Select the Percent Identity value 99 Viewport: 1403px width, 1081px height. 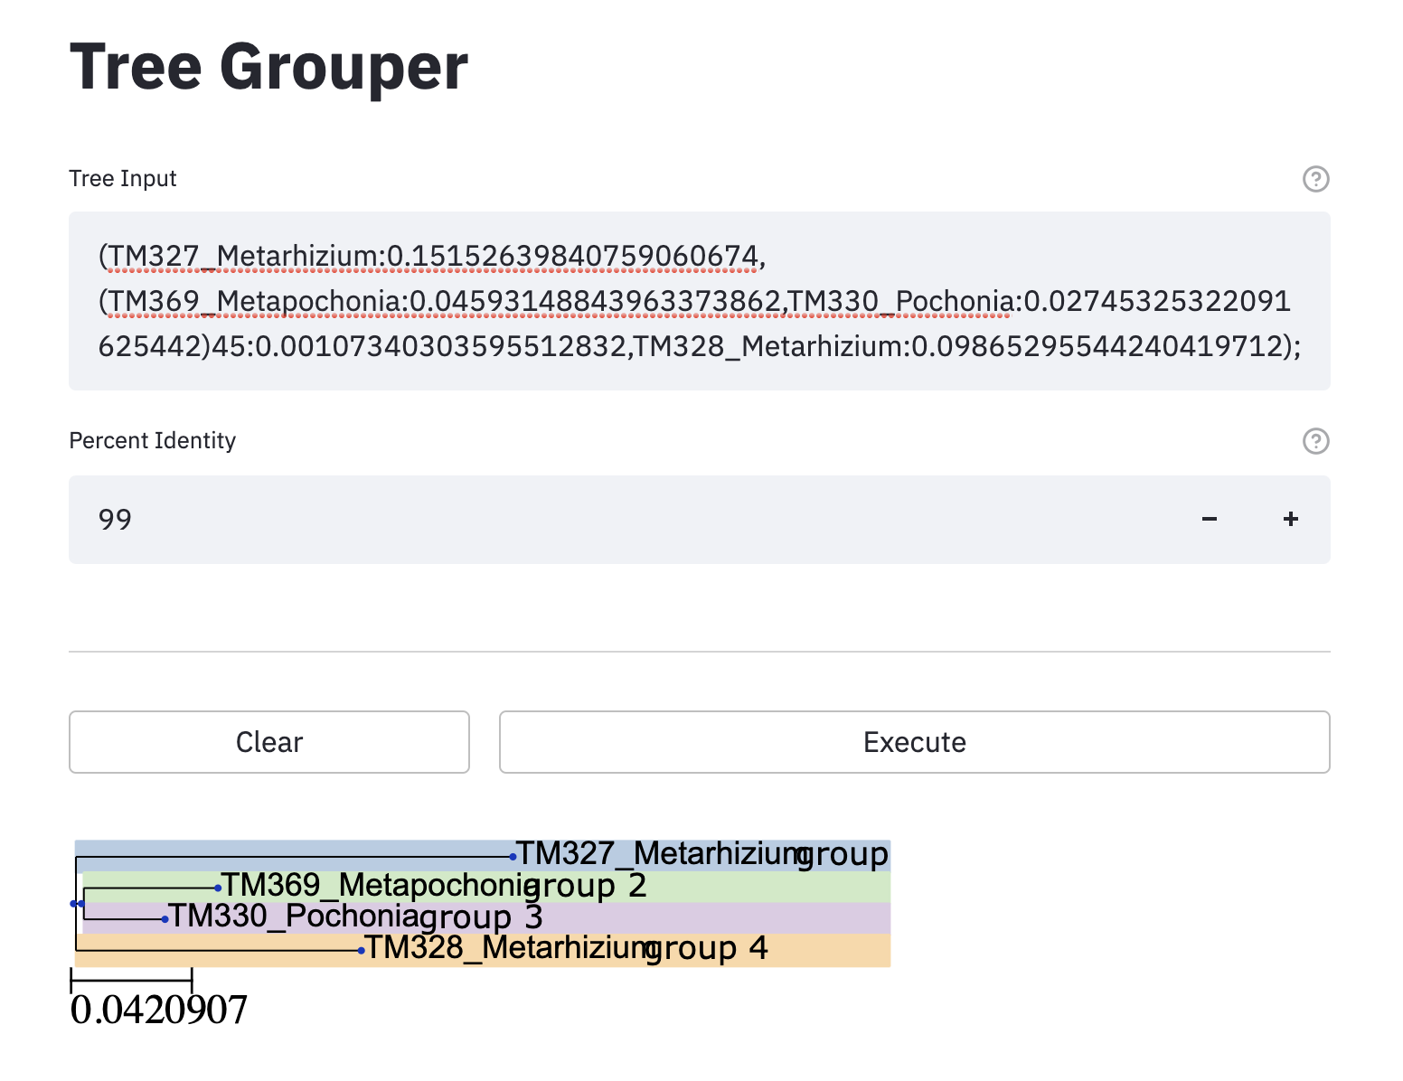click(x=115, y=519)
